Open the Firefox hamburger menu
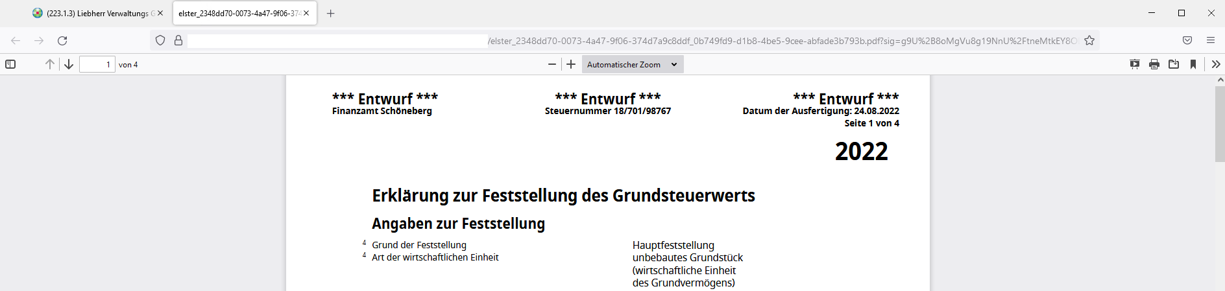This screenshot has height=291, width=1225. click(x=1211, y=40)
